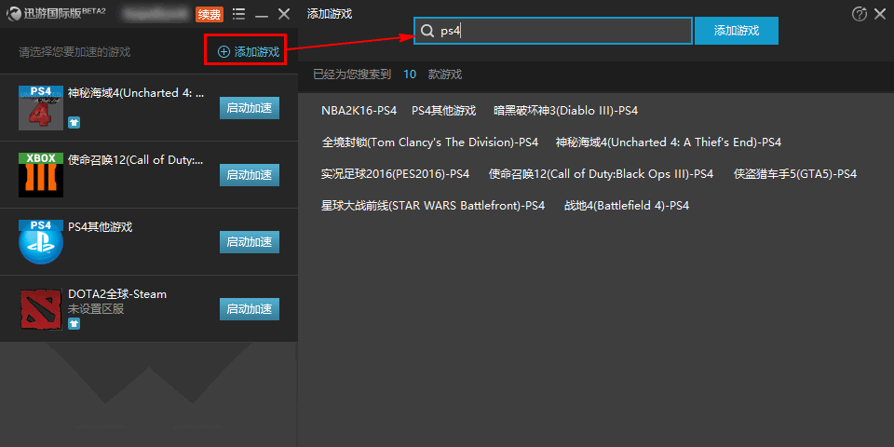Image resolution: width=894 pixels, height=447 pixels.
Task: Start acceleration for 神秘海域4 Uncharted 4
Action: tap(250, 108)
